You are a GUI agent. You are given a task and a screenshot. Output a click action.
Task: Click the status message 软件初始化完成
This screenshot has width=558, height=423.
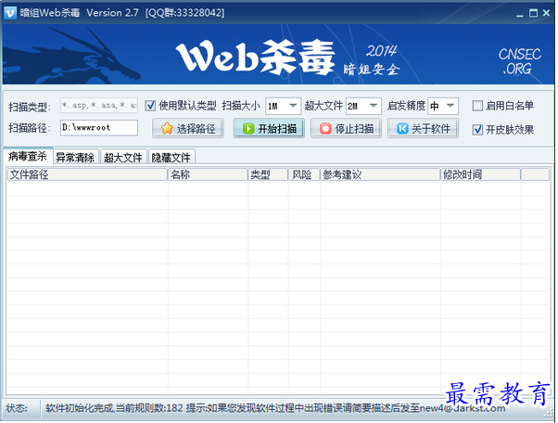[x=80, y=408]
